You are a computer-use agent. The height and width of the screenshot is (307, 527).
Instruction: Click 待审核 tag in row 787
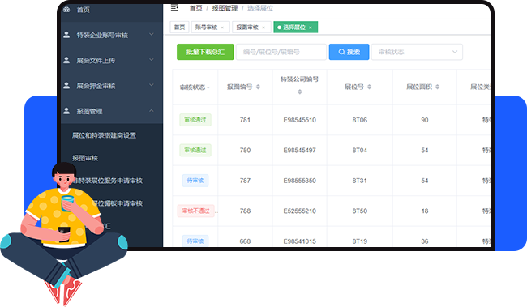[x=195, y=181]
